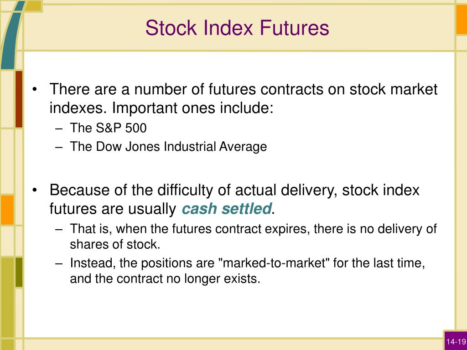Click the bullet dot before Because

pos(35,190)
